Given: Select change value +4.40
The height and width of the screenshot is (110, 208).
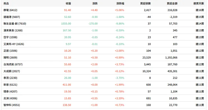Looking at the screenshot, I should point(94,10).
